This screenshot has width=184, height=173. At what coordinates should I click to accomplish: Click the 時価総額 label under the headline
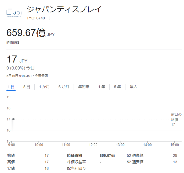[13, 43]
